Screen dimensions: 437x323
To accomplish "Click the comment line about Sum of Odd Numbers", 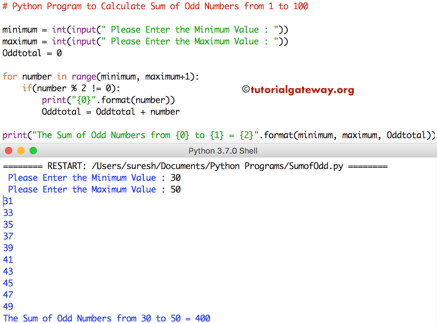I will [155, 6].
